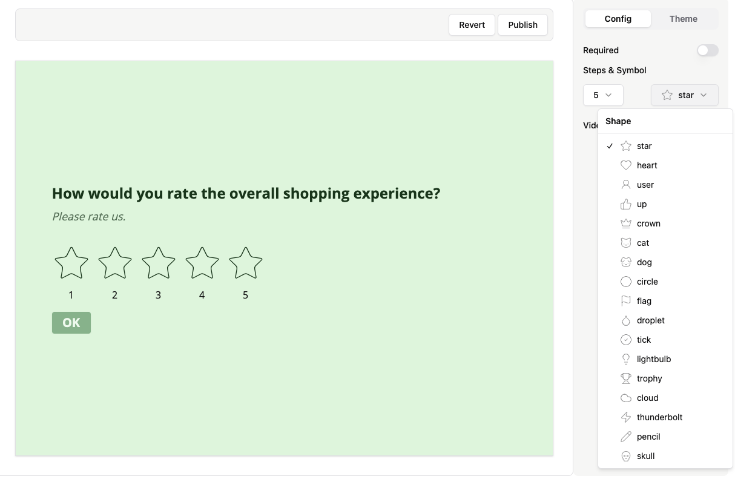
Task: Select the pencil shape icon
Action: [648, 437]
